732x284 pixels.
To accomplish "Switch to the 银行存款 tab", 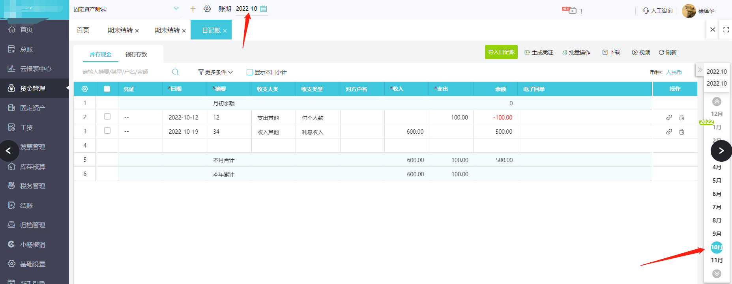I will [x=136, y=54].
